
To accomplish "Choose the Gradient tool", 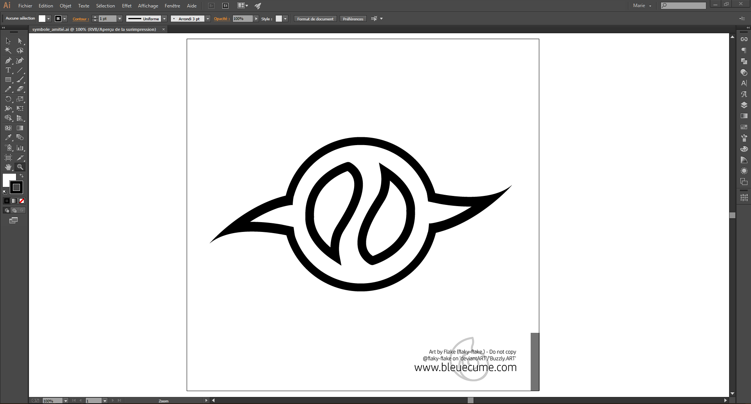I will pos(20,128).
